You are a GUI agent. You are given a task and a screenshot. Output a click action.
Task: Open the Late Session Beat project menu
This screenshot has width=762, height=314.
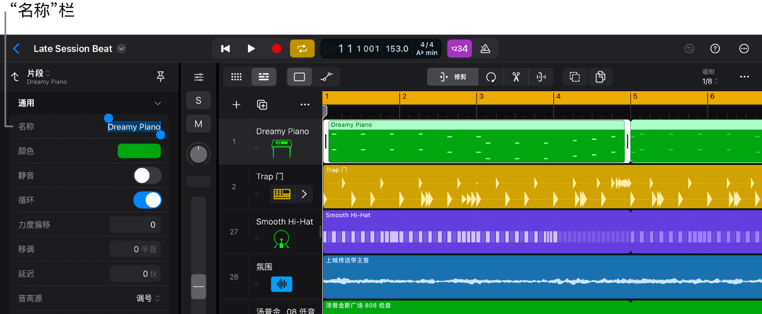point(121,49)
